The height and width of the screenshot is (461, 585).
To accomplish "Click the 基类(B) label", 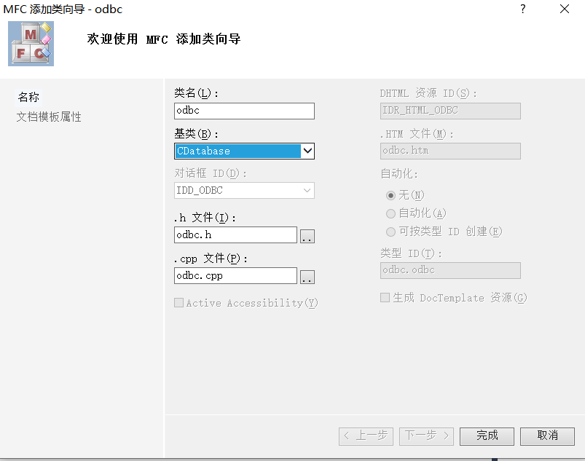I will point(196,133).
